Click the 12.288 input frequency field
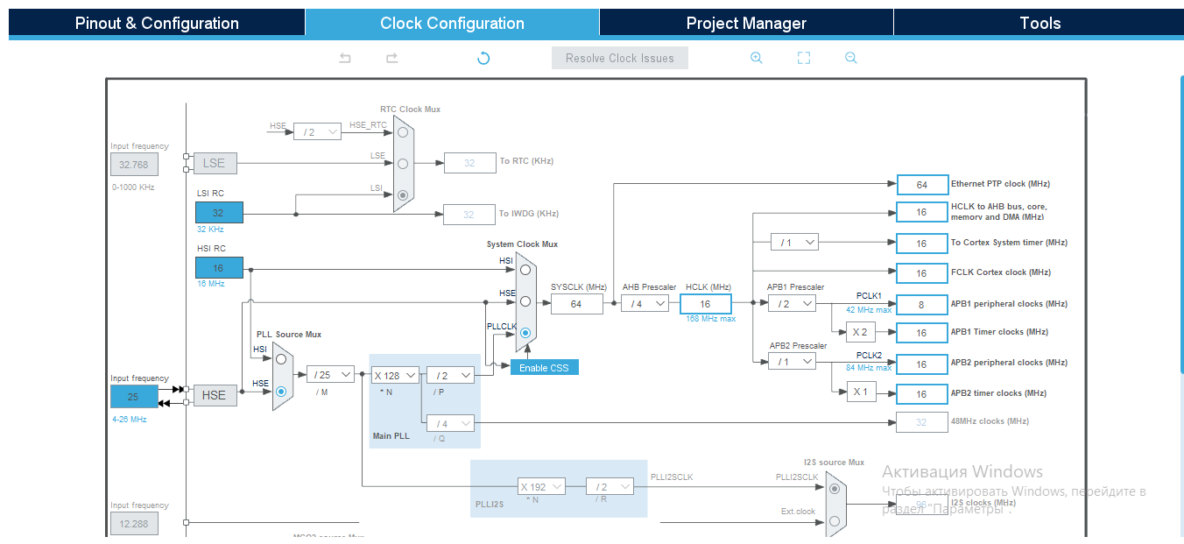The image size is (1184, 544). tap(134, 524)
